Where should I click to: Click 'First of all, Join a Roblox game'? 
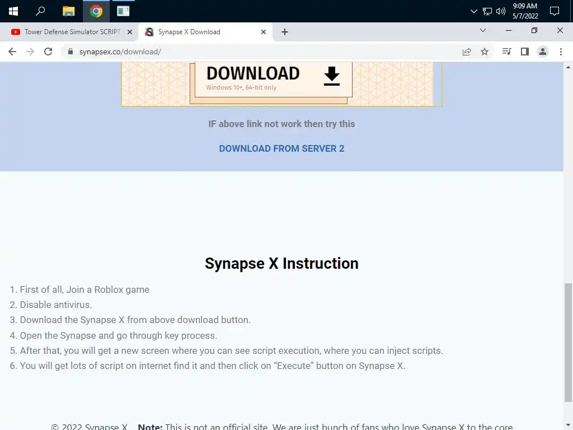coord(84,289)
